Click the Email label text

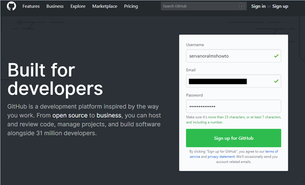coord(191,70)
